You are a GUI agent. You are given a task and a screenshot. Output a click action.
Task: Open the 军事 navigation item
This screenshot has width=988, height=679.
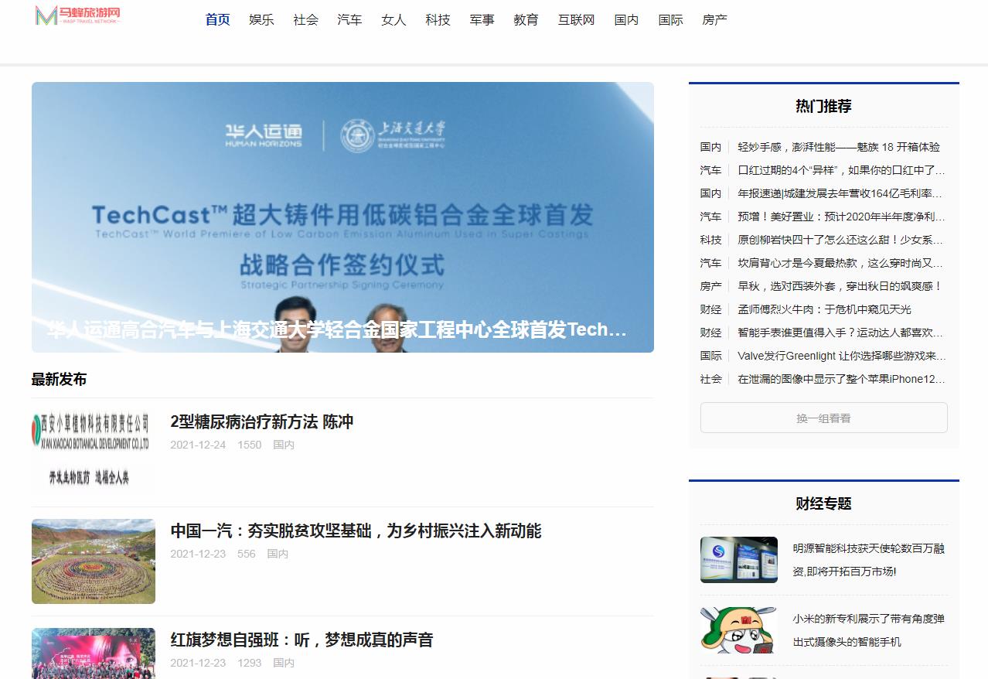(482, 20)
